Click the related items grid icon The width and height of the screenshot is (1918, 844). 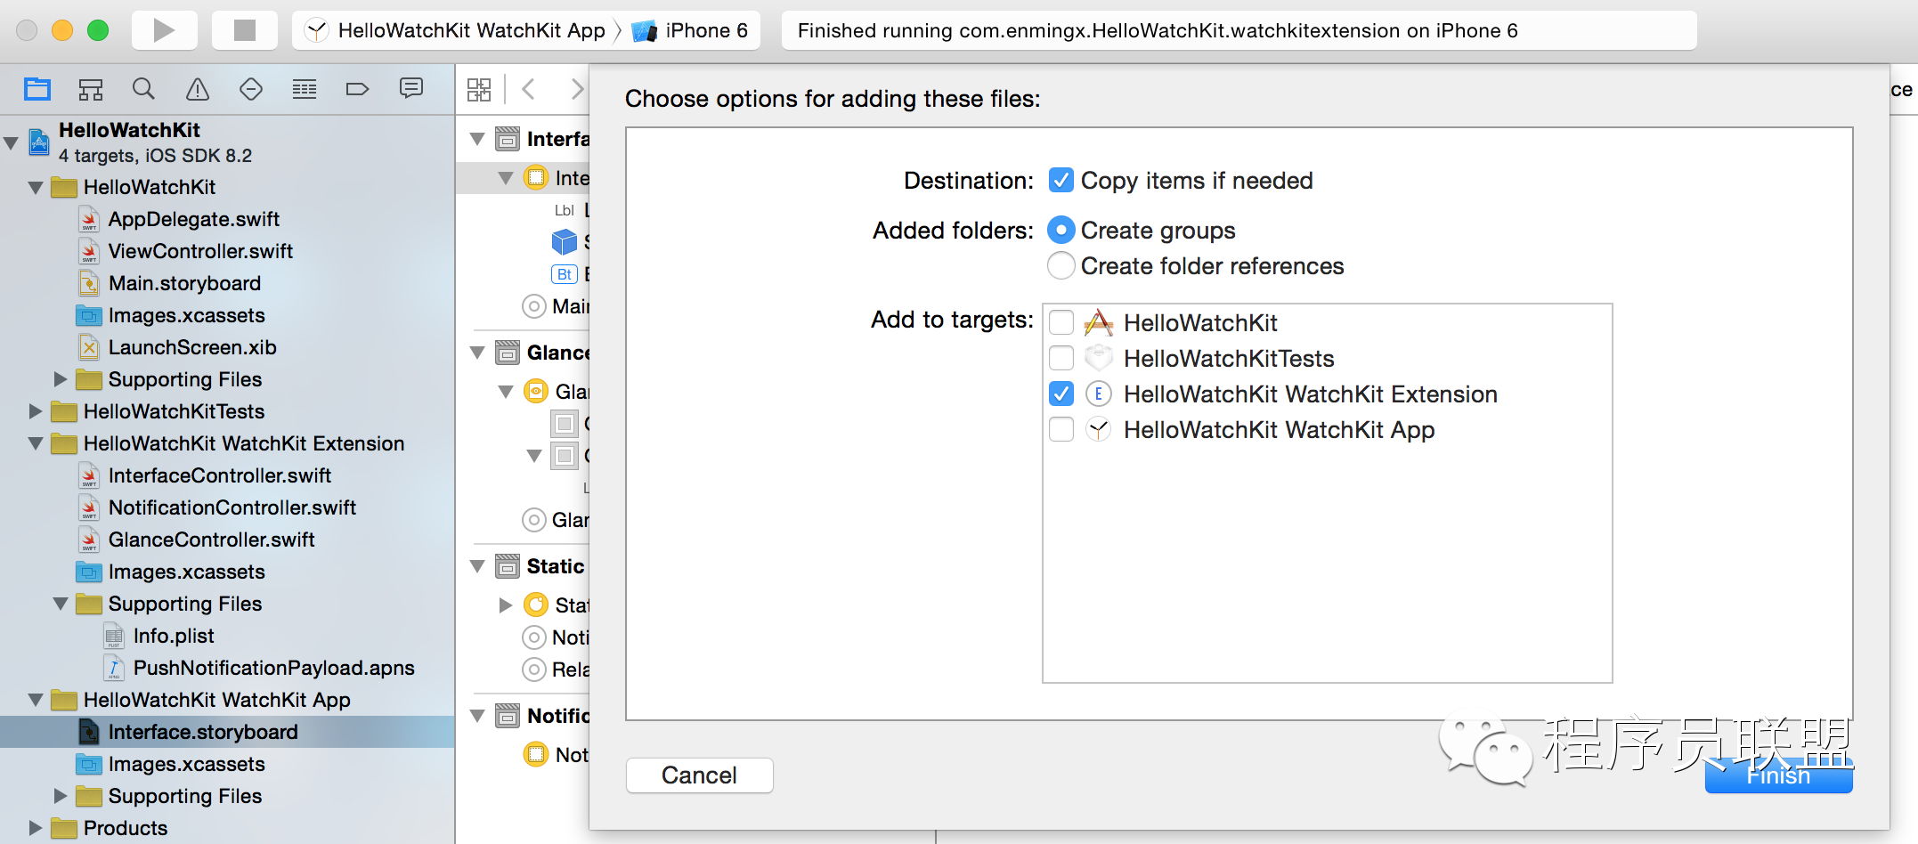[479, 89]
